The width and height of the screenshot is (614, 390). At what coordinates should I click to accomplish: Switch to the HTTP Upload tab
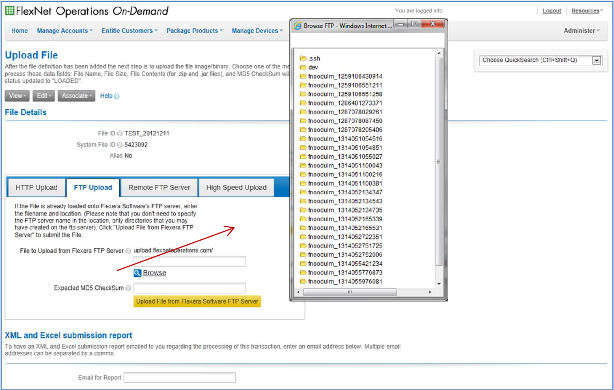37,187
